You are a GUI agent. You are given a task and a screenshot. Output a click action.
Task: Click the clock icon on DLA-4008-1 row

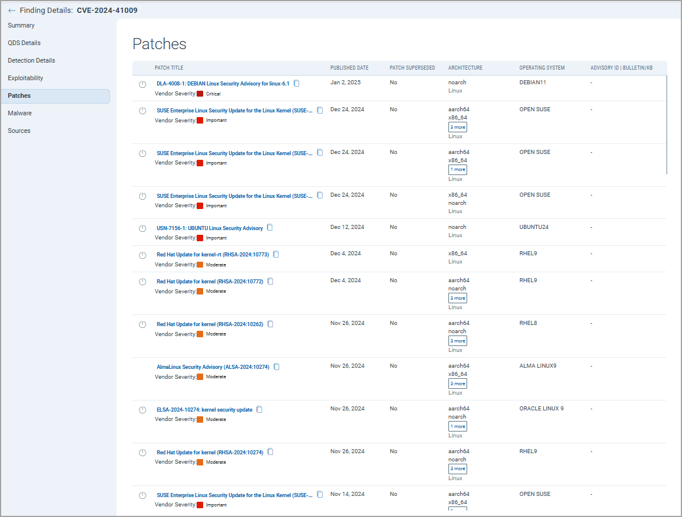pos(142,84)
